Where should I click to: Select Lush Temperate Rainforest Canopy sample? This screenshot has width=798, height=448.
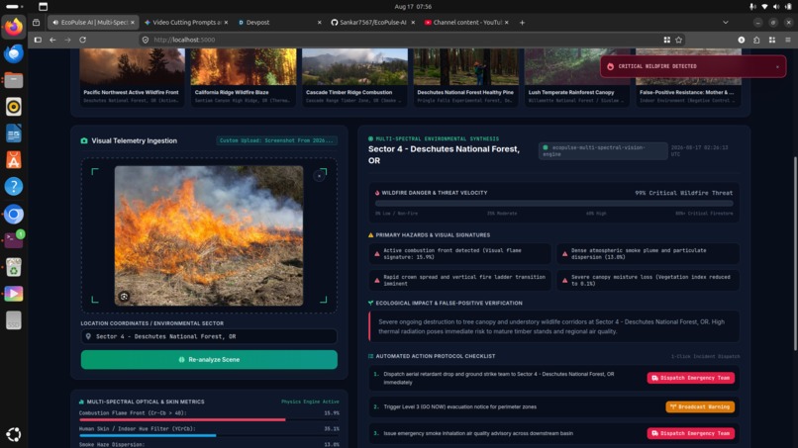click(577, 76)
